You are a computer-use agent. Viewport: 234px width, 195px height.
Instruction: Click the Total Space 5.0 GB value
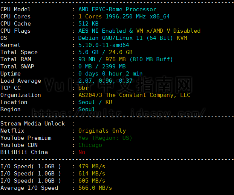pyautogui.click(x=89, y=52)
